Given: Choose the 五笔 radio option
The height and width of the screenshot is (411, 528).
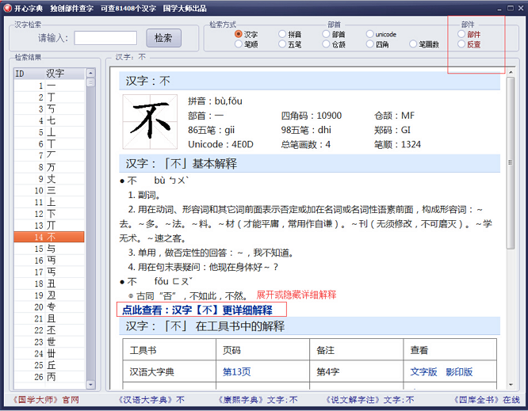Looking at the screenshot, I should (x=282, y=44).
